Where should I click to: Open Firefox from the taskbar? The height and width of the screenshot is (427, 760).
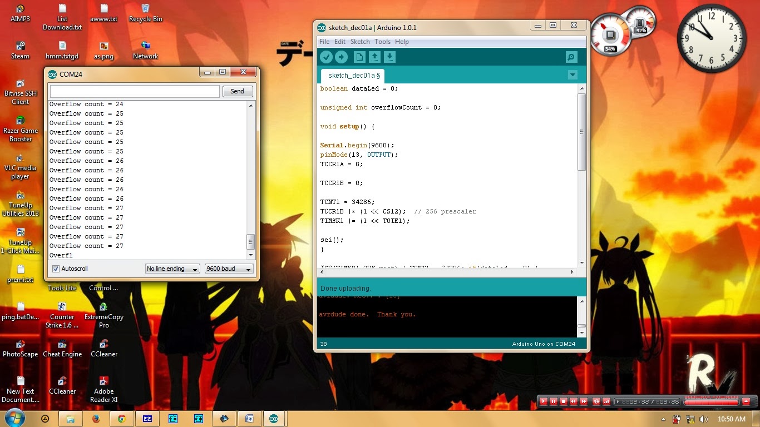click(96, 419)
